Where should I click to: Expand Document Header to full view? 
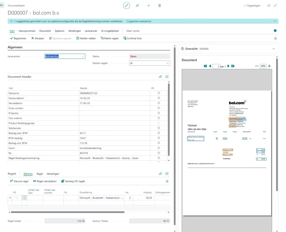tap(167, 77)
